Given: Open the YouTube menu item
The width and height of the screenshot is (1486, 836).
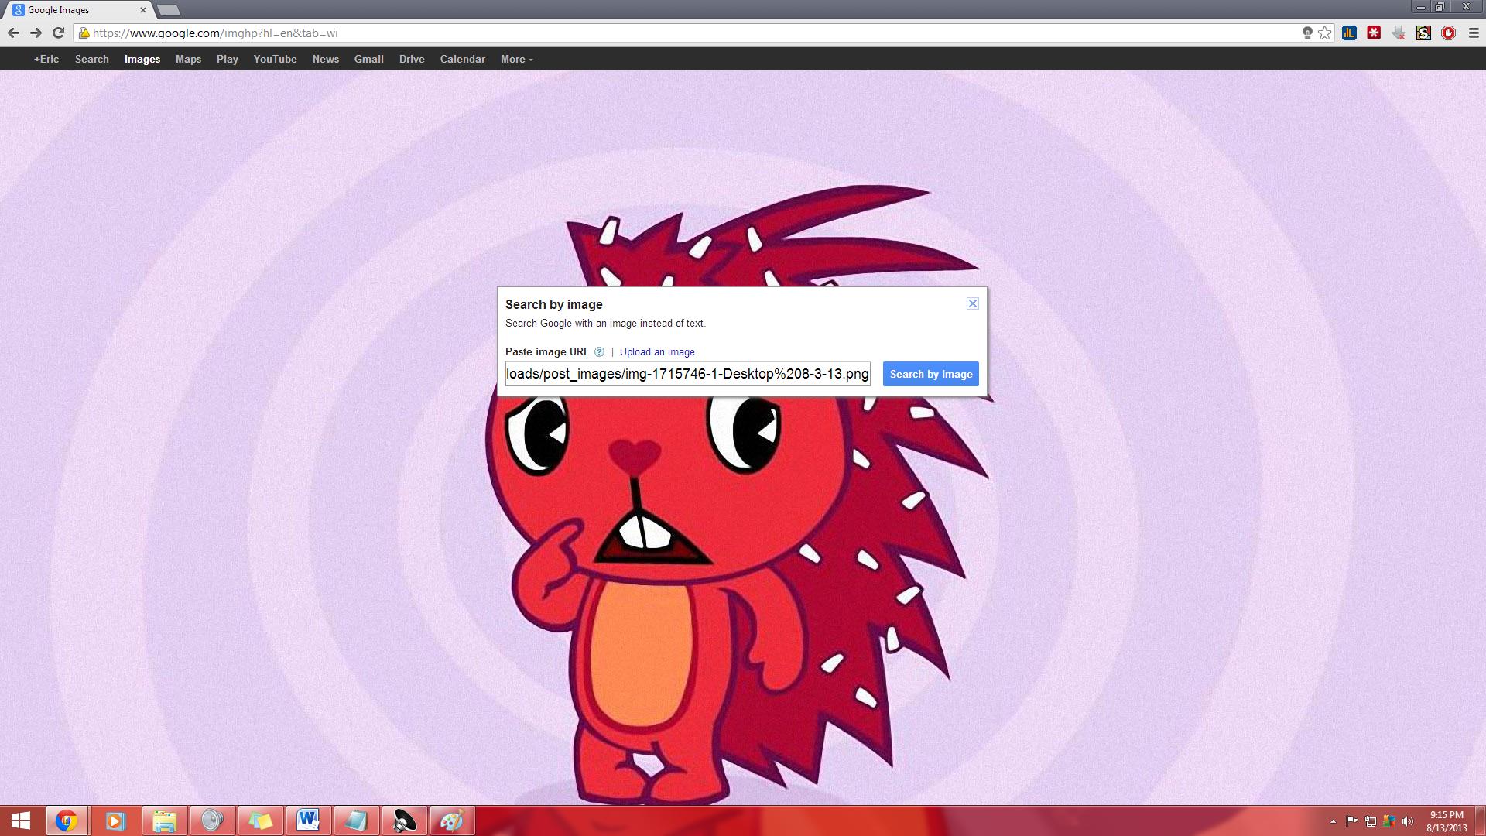Looking at the screenshot, I should [x=275, y=59].
